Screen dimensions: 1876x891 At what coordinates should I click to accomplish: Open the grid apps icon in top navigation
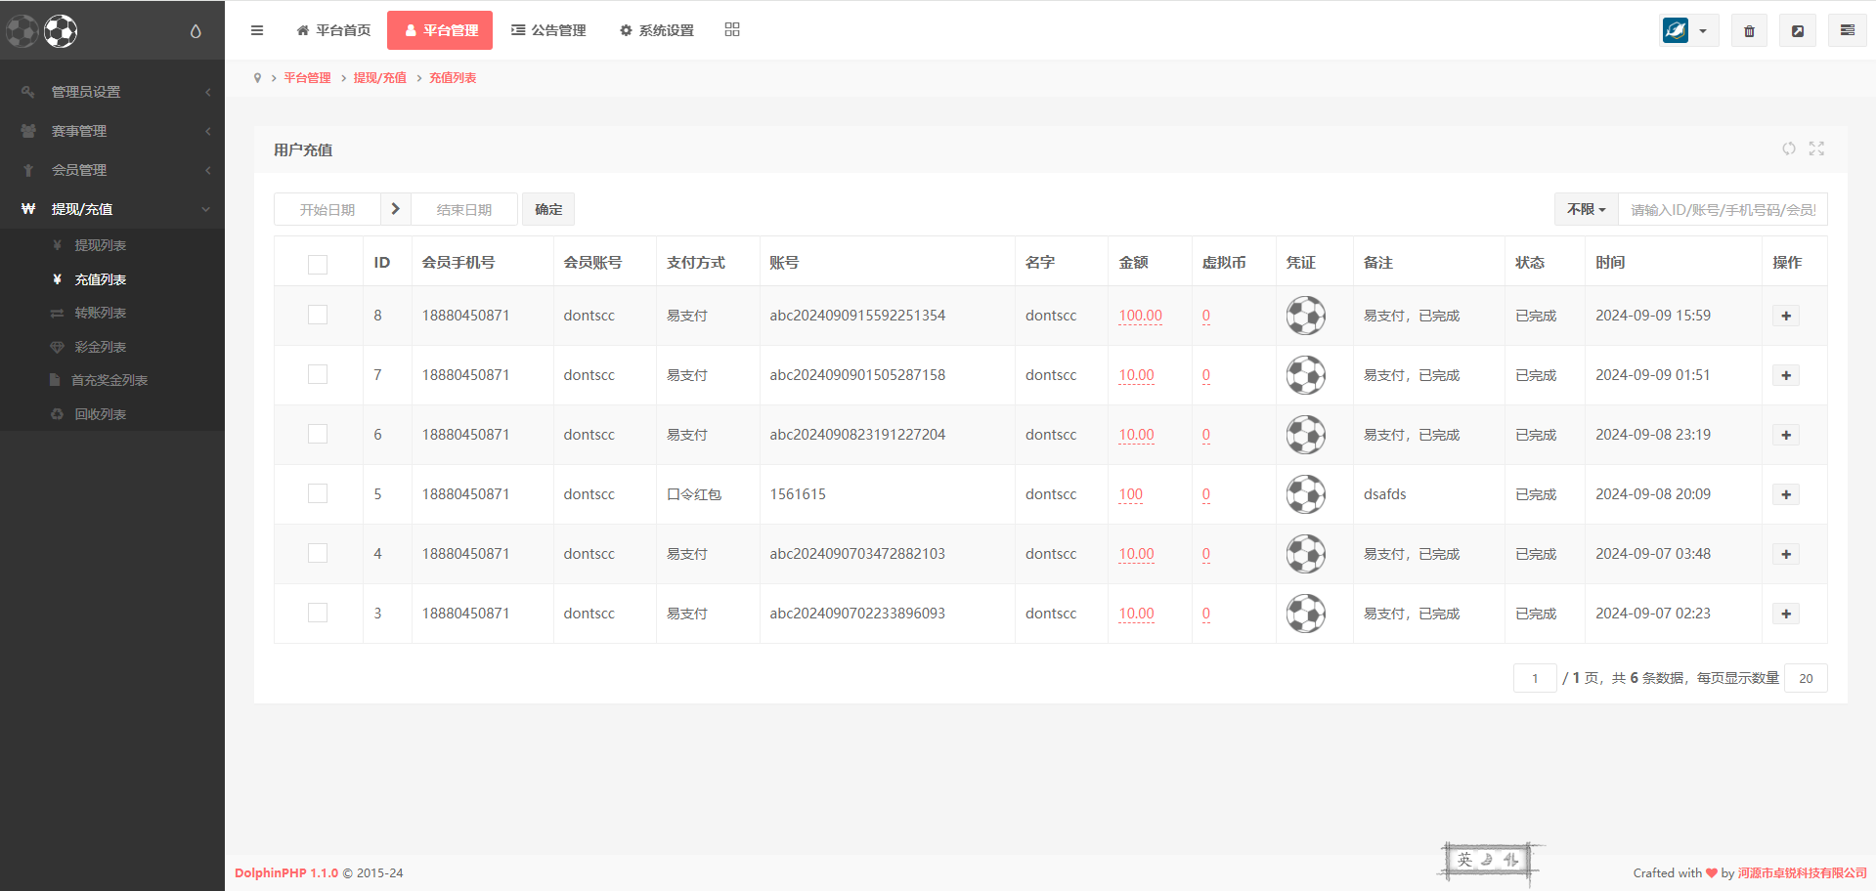click(732, 30)
